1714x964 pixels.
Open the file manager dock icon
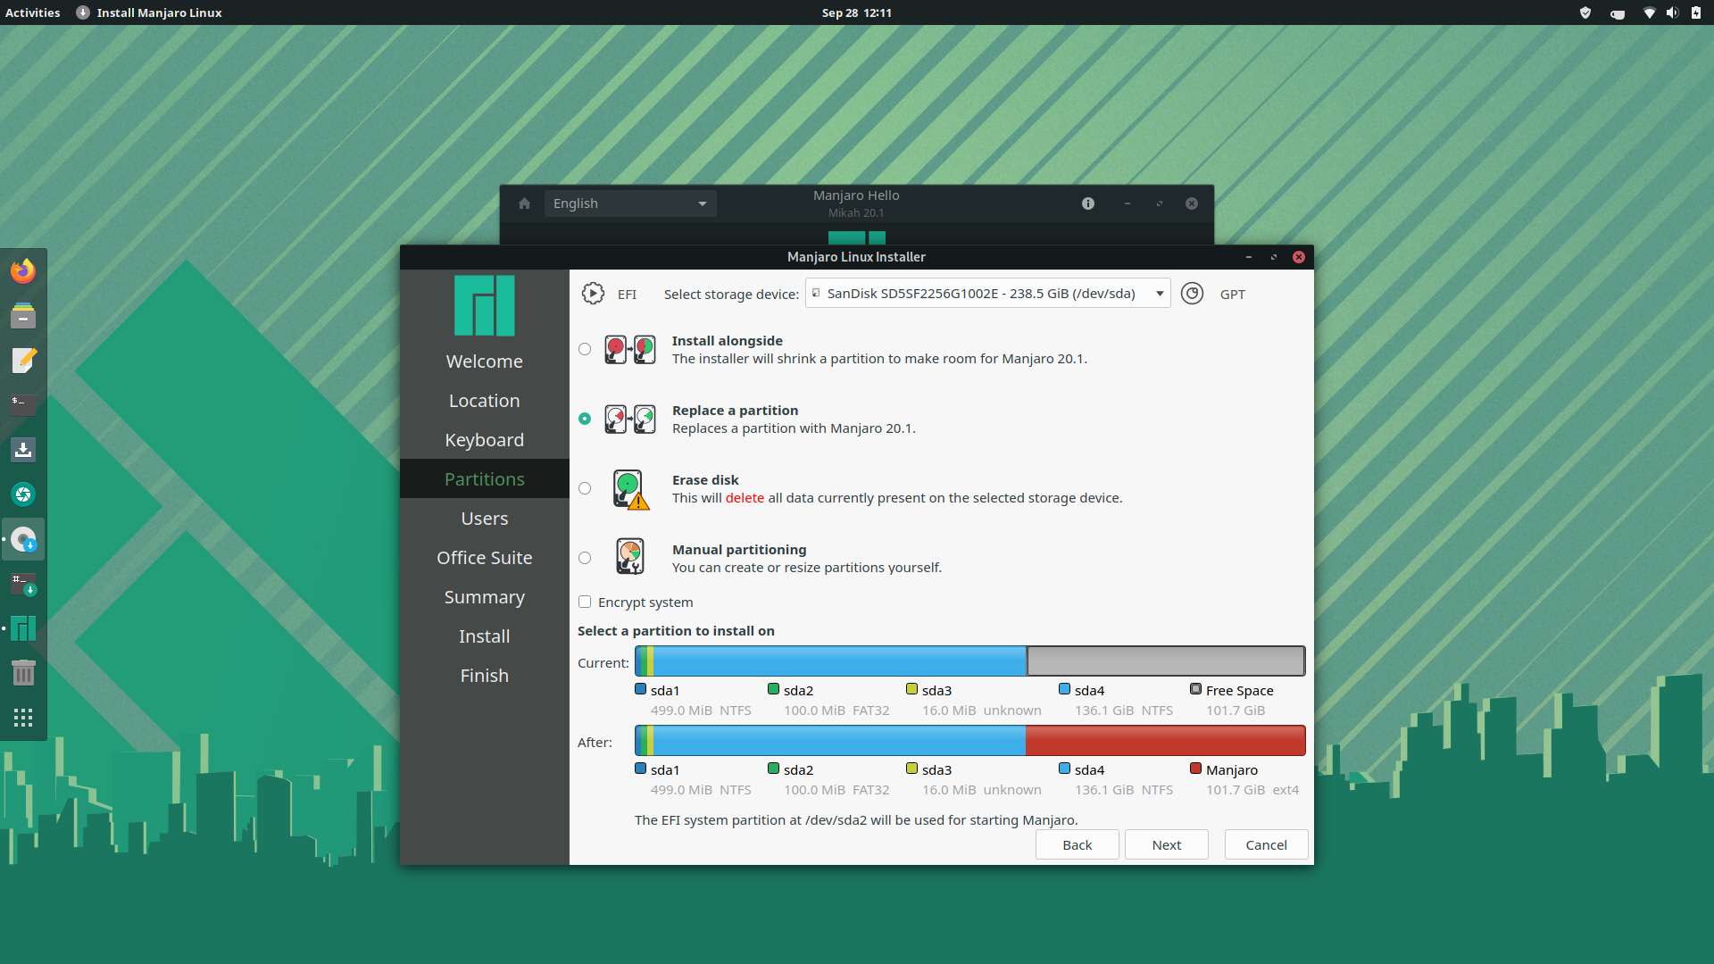click(x=23, y=315)
